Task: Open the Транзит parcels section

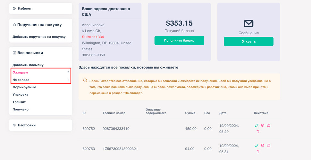Action: coord(19,102)
